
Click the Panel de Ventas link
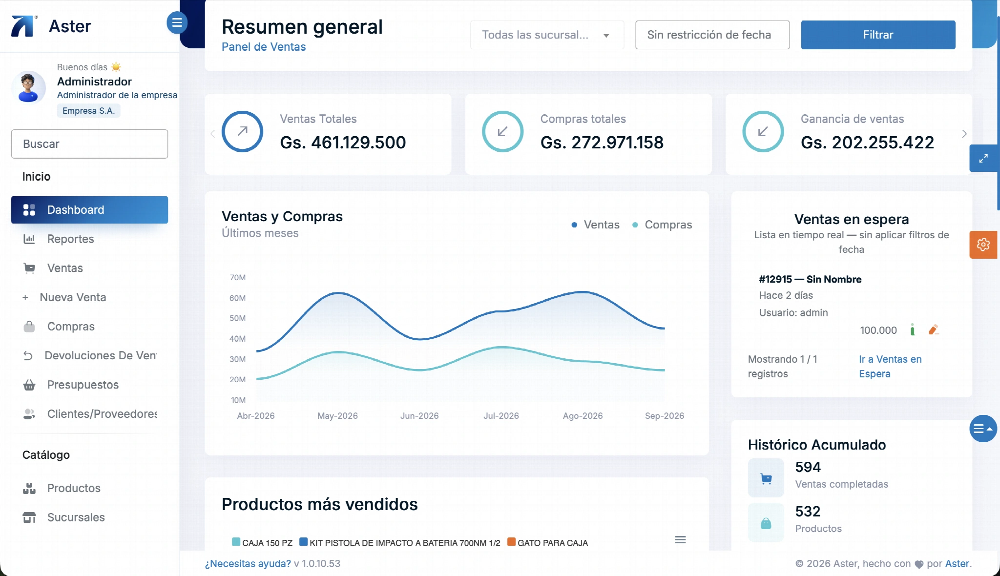point(264,47)
